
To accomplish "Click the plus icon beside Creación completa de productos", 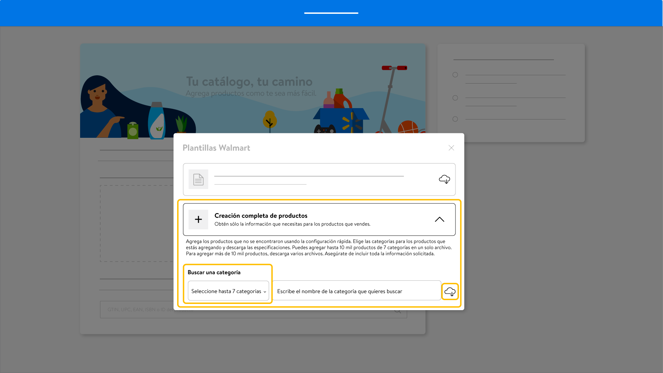I will click(198, 219).
